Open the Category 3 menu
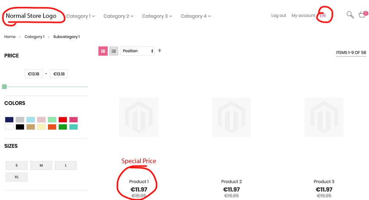 [157, 16]
